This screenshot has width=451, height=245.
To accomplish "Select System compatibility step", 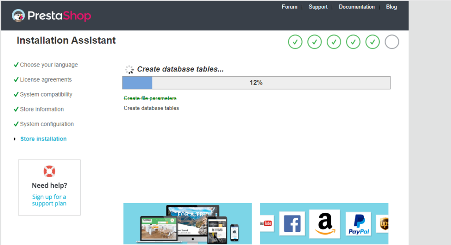I will pyautogui.click(x=46, y=94).
